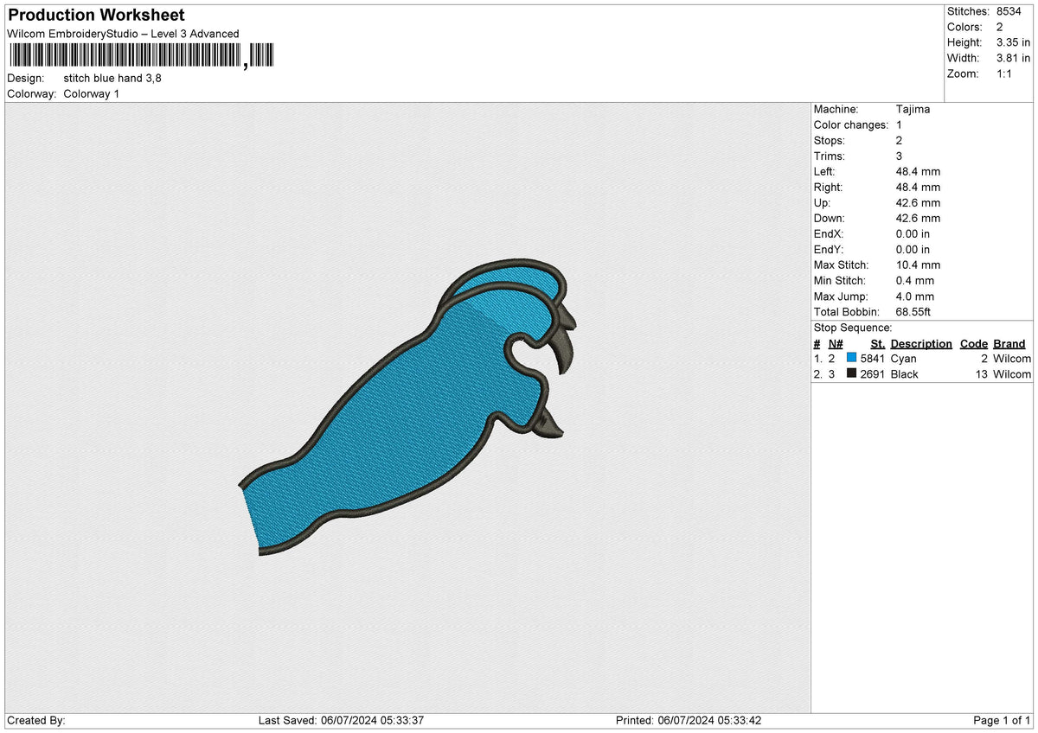Click the 'Stop Sequence:' label

click(x=853, y=328)
